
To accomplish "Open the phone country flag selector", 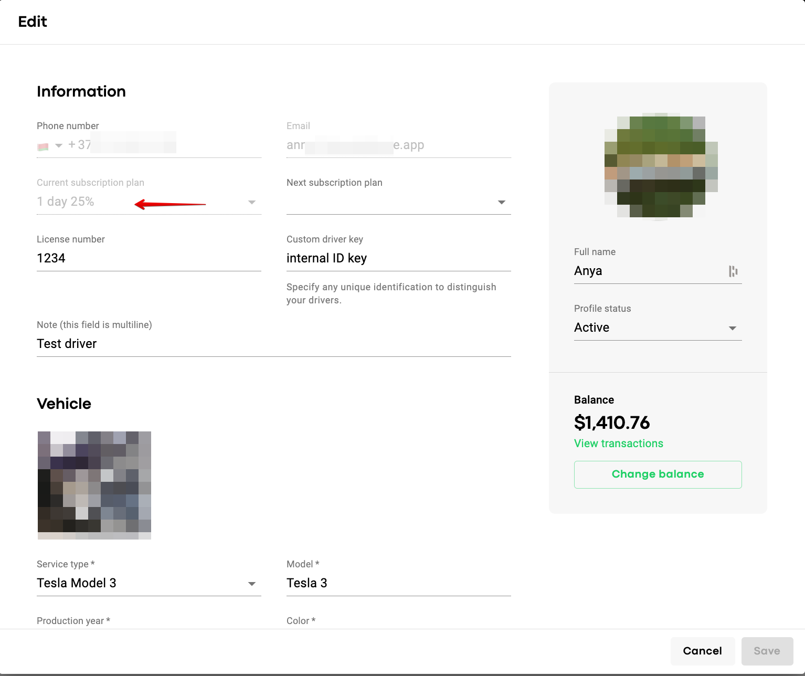I will click(x=50, y=145).
